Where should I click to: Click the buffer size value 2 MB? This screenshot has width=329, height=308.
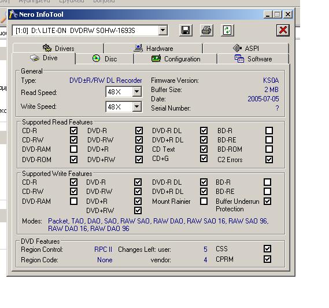click(271, 90)
